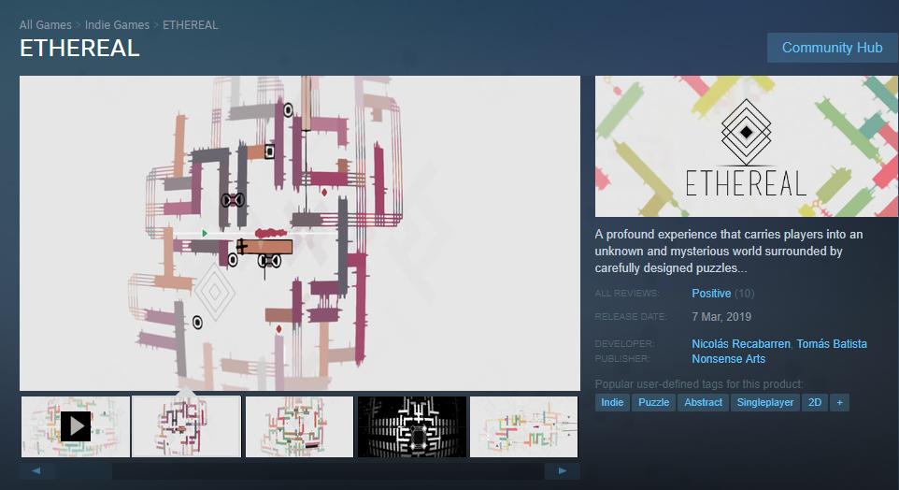Select the black and white screenshot thumbnail
Image resolution: width=899 pixels, height=490 pixels.
point(412,426)
